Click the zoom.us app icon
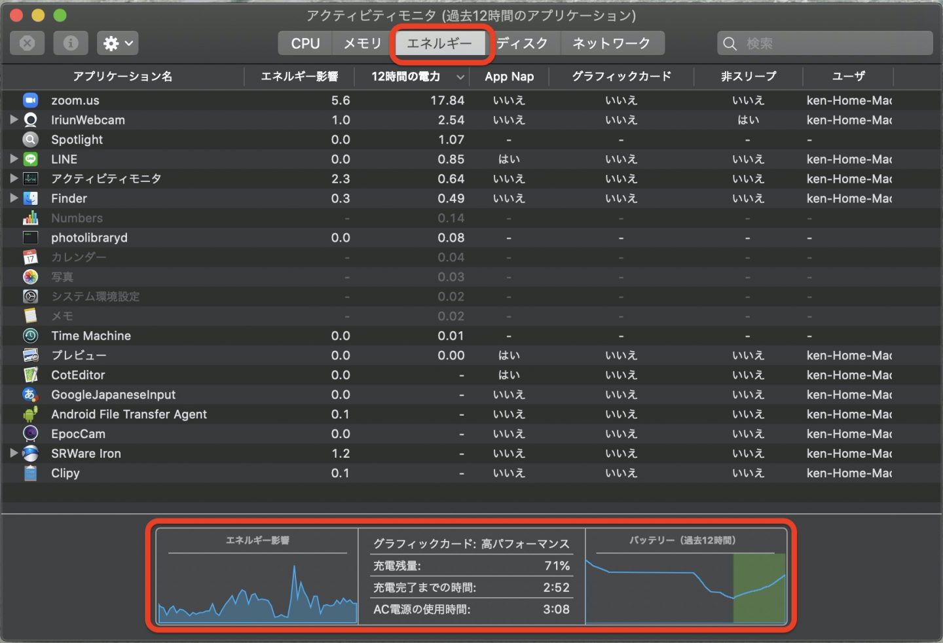The width and height of the screenshot is (943, 643). (x=30, y=100)
